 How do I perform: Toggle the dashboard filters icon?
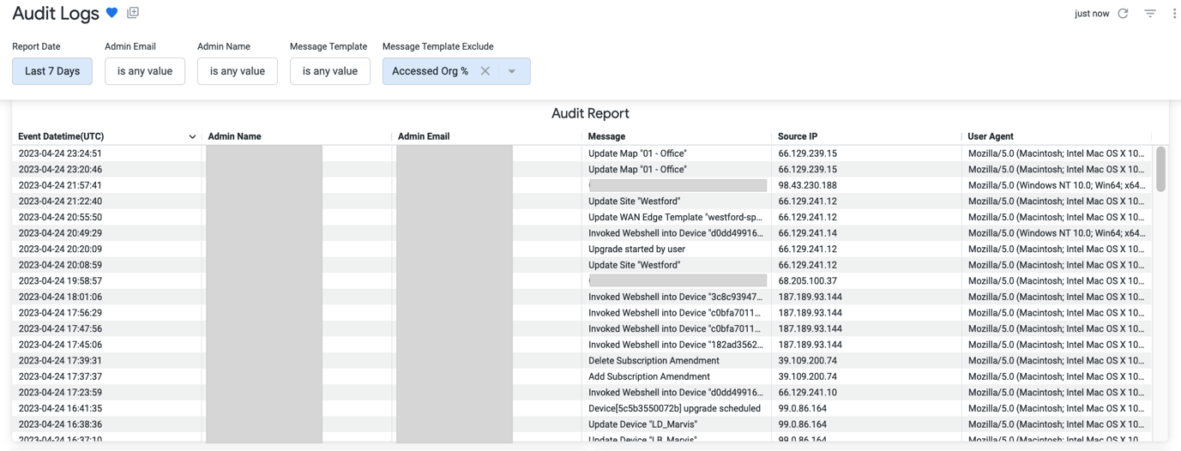tap(1150, 14)
